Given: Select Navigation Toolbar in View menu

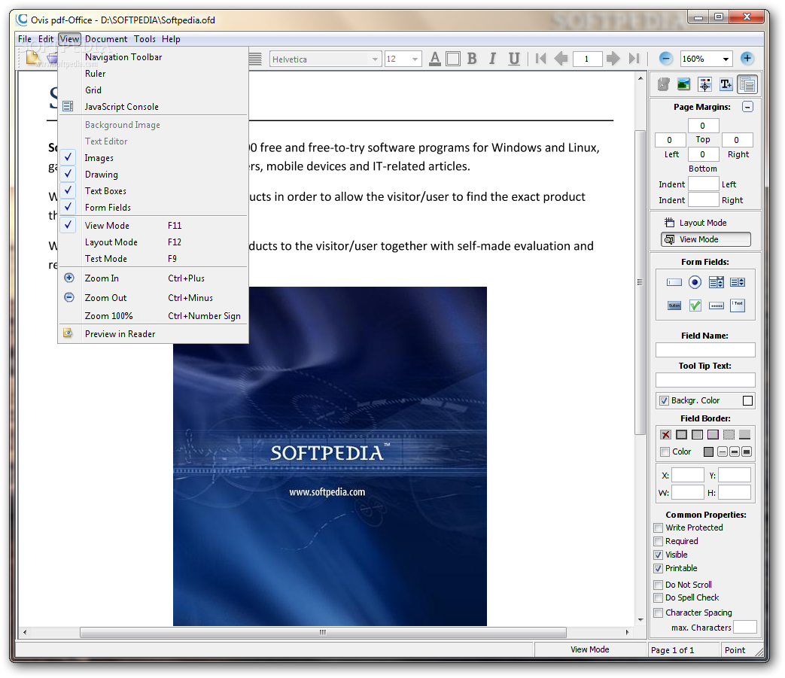Looking at the screenshot, I should click(154, 57).
